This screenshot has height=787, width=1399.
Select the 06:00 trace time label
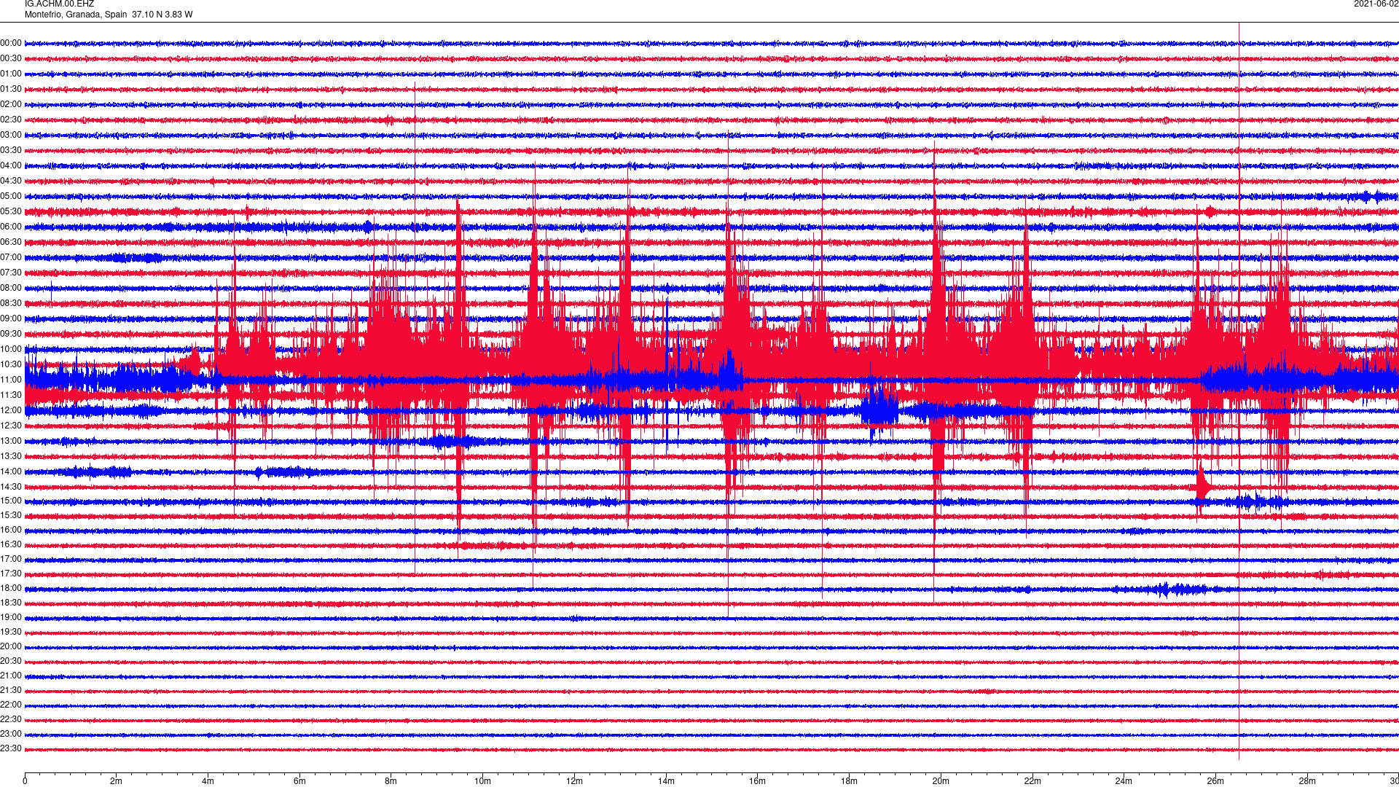[x=11, y=227]
